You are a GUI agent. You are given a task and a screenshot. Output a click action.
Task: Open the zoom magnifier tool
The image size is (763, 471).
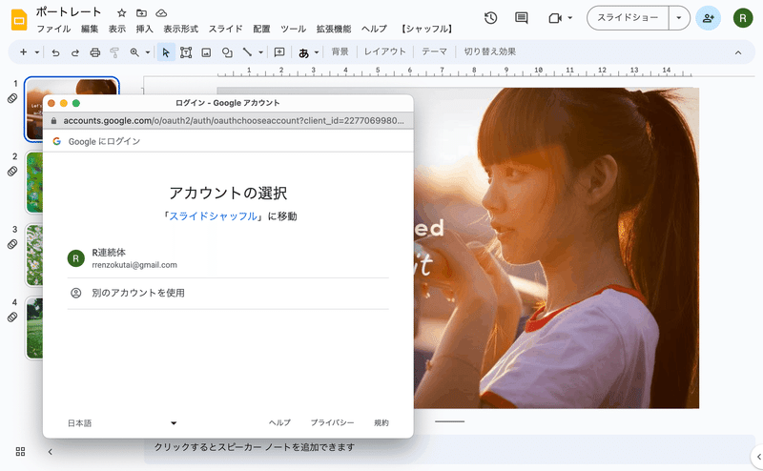pos(134,52)
